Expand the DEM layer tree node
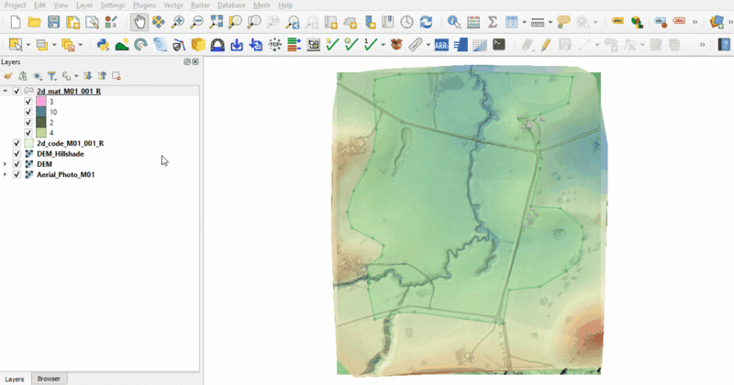The image size is (734, 385). pos(6,164)
